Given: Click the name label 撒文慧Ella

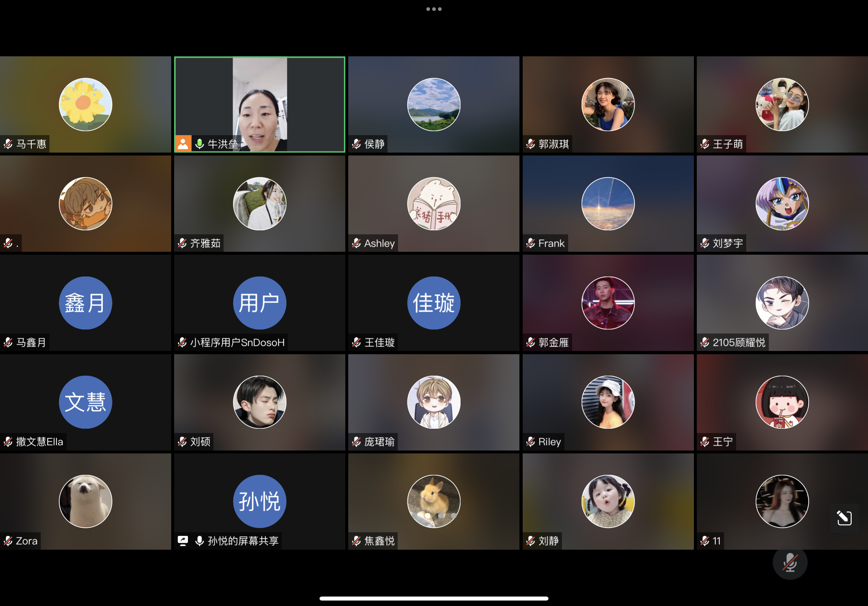Looking at the screenshot, I should (39, 442).
